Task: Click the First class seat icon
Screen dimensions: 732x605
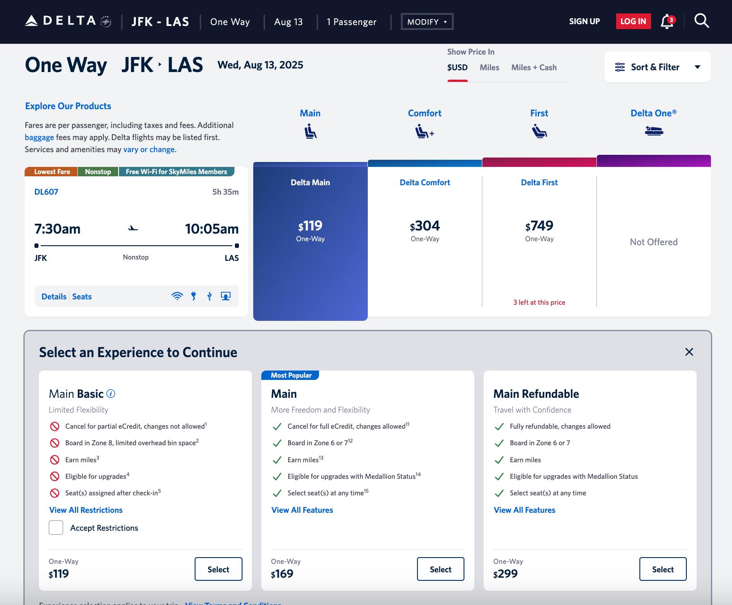Action: coord(539,132)
